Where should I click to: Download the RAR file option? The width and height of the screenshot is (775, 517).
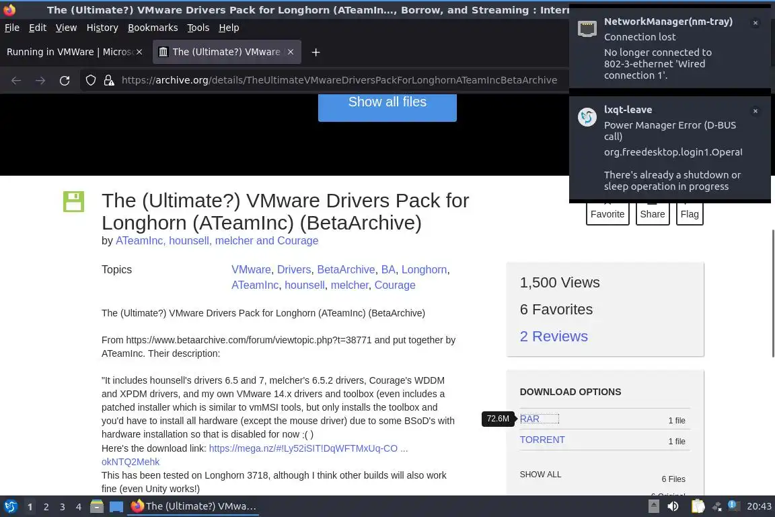coord(529,419)
